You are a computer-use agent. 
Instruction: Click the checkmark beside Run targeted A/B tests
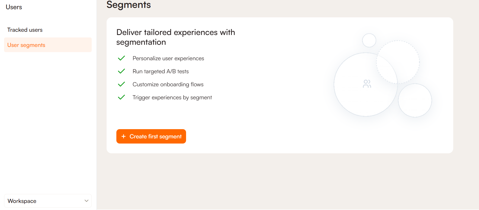[x=122, y=71]
